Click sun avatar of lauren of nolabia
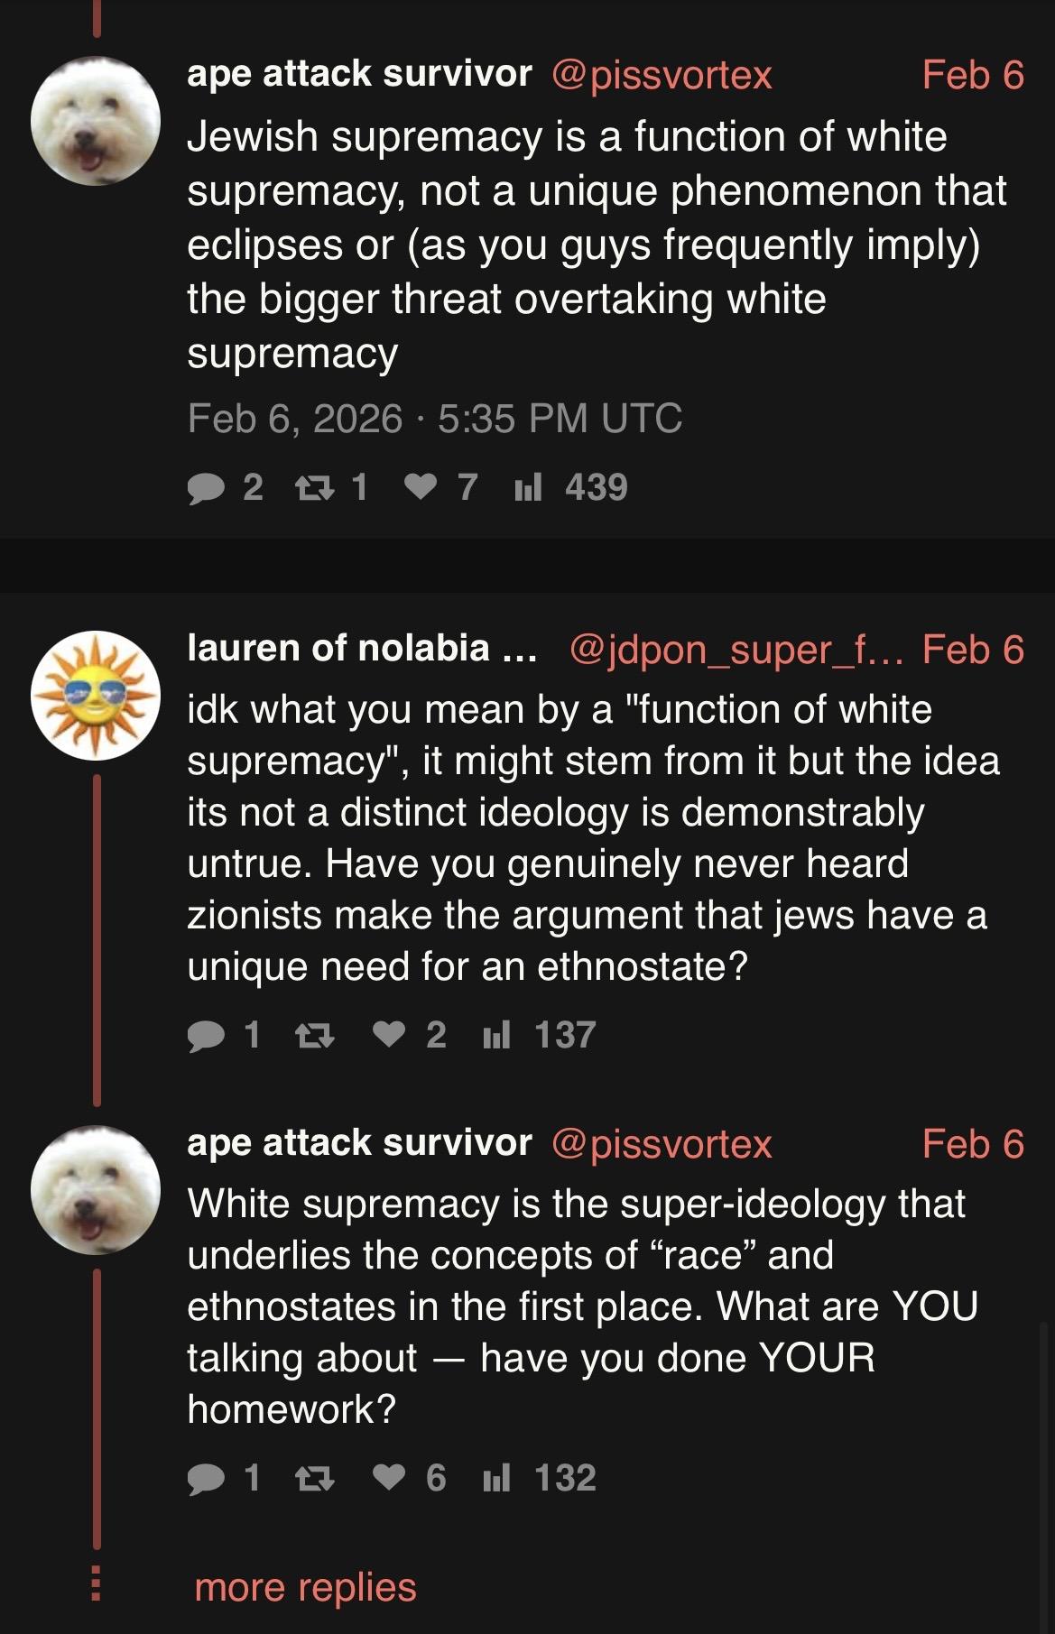1055x1634 pixels. [x=96, y=695]
